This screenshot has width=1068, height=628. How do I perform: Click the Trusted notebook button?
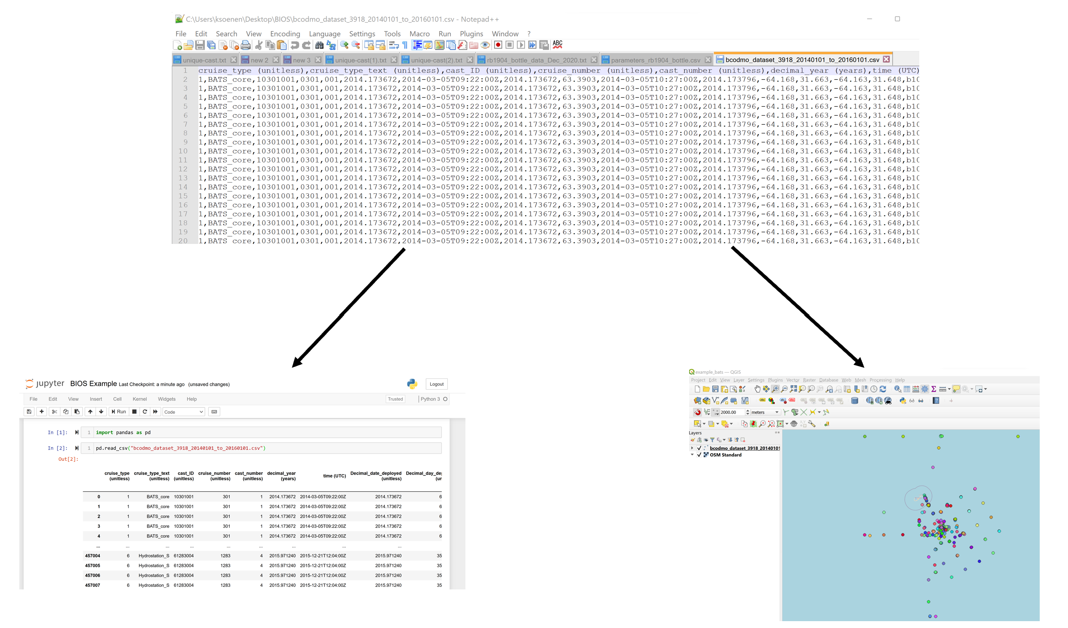pos(395,399)
